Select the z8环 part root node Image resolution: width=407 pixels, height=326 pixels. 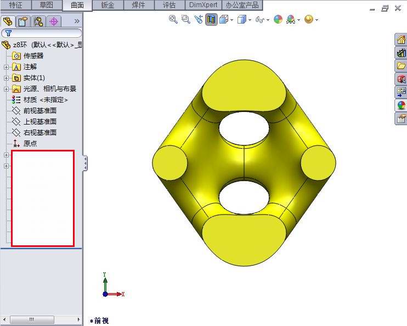(42, 45)
